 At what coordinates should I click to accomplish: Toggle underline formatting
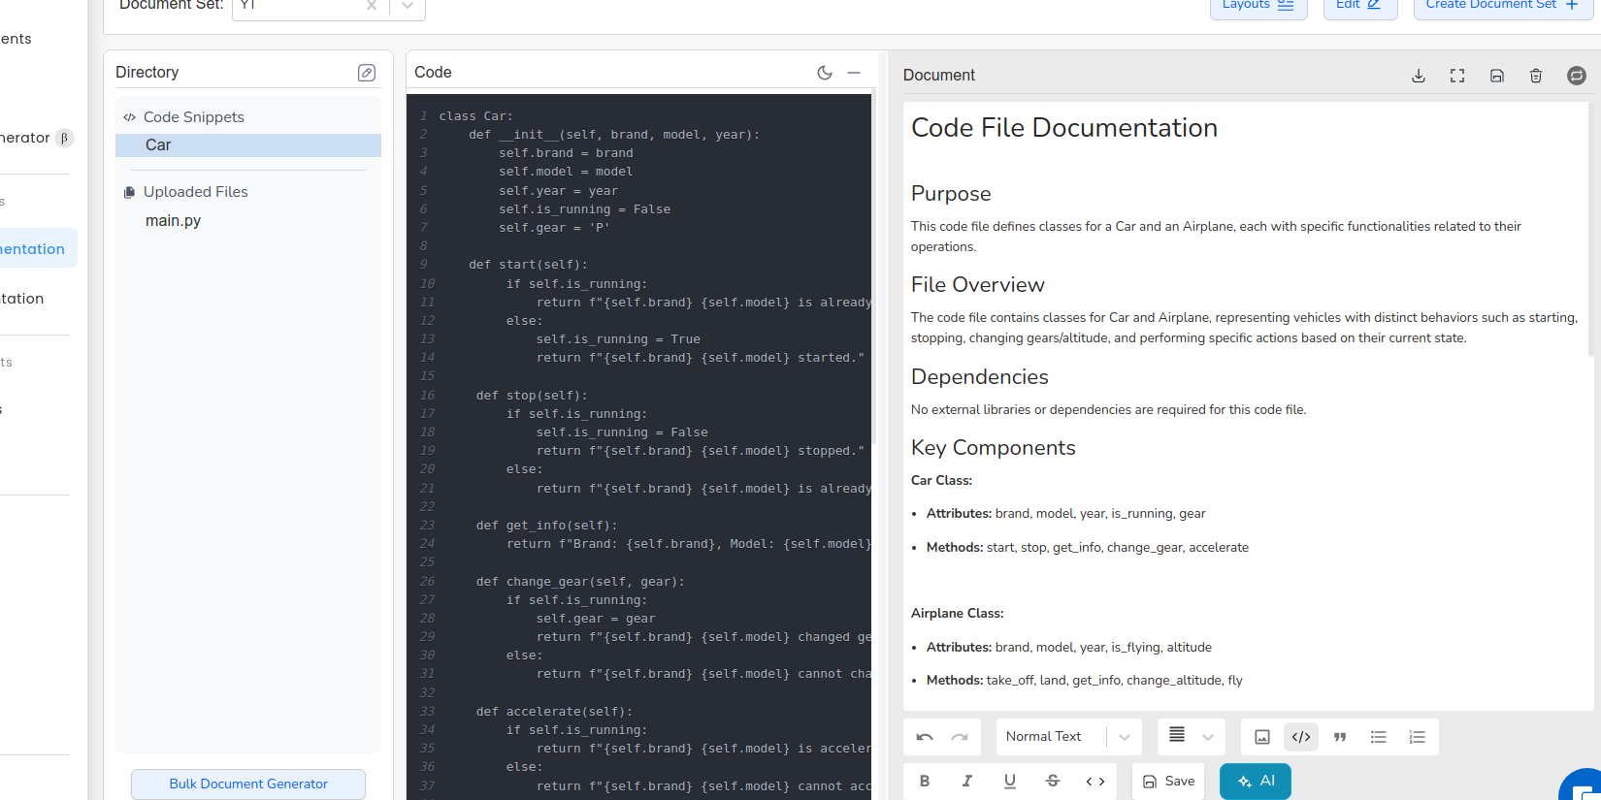(1009, 782)
